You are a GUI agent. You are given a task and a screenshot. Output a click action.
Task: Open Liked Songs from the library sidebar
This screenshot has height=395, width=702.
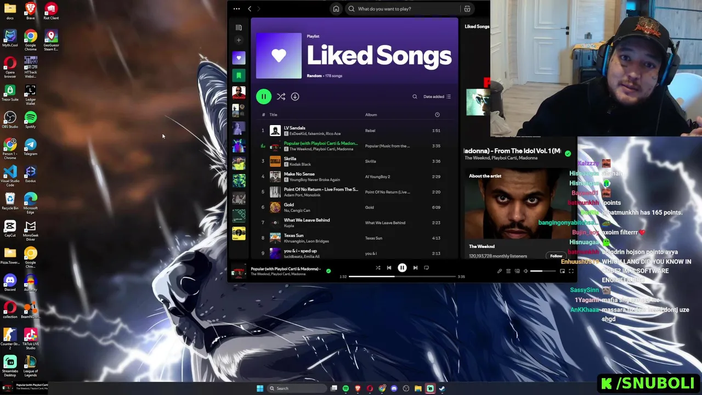point(239,58)
